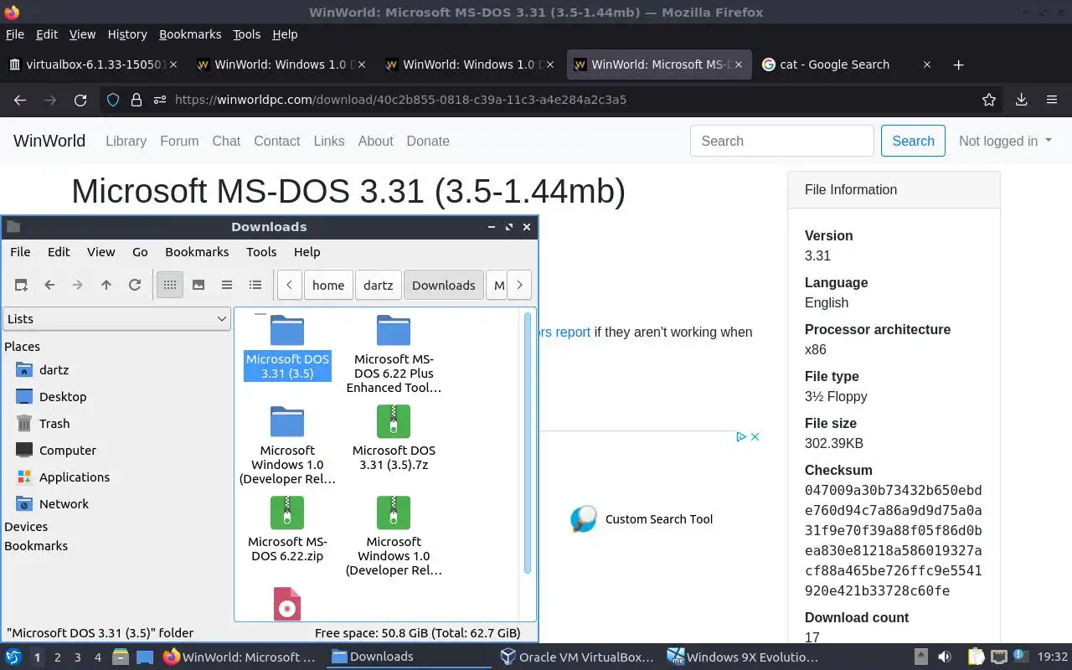
Task: Select the 'Microsoft DOS 3.31 (3.5).7z' archive
Action: point(394,438)
